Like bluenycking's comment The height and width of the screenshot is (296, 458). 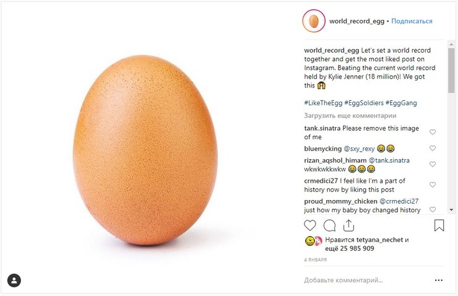433,149
